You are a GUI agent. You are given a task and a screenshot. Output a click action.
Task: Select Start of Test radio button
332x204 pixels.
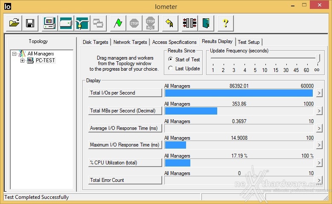(x=170, y=59)
